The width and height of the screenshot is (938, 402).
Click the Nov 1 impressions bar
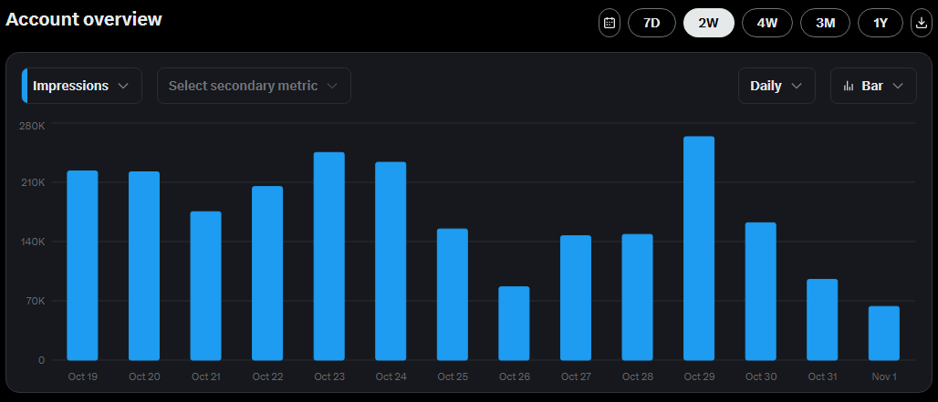pos(883,333)
